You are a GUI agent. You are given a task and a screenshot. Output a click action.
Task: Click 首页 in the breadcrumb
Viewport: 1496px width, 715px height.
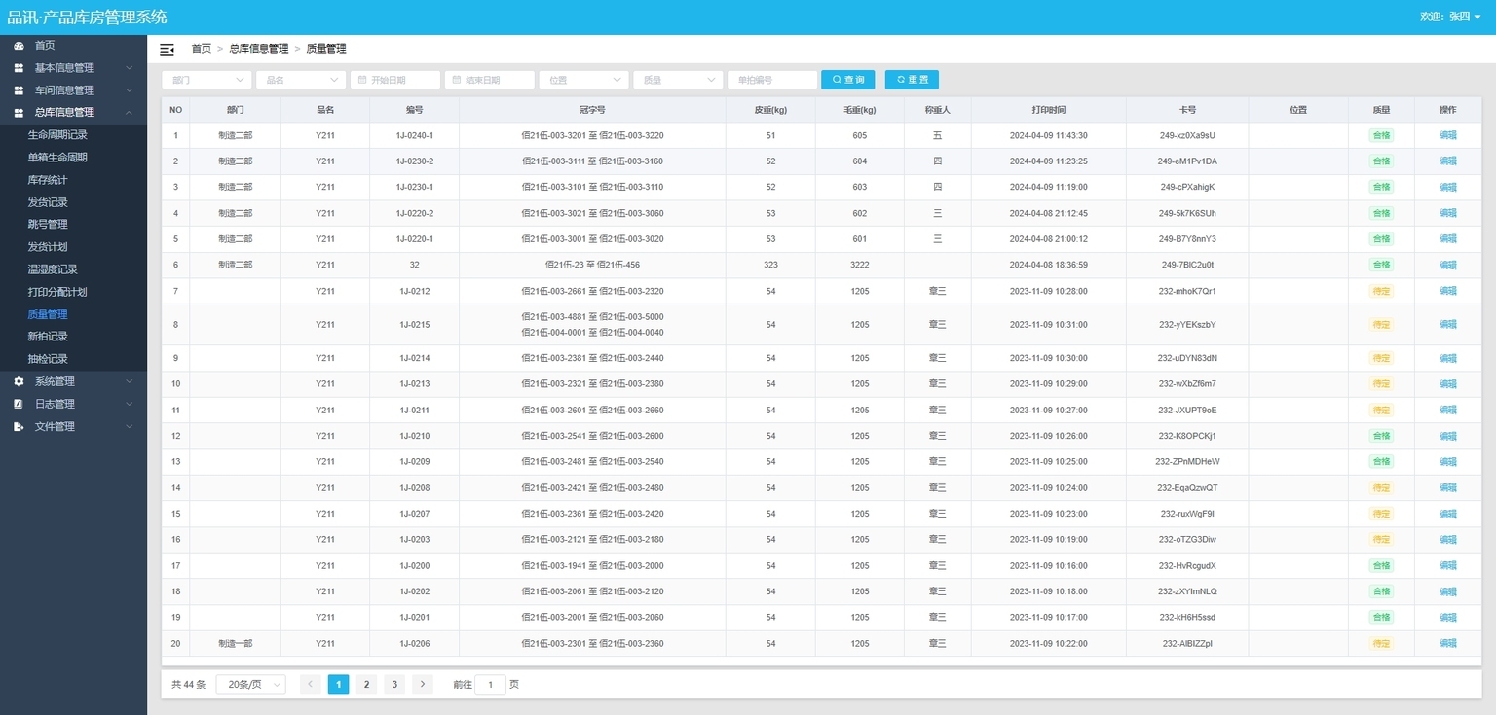[202, 49]
